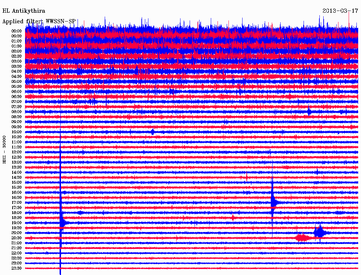Select the 11:30 time label
Screen dimensions: 361x275
(17, 147)
